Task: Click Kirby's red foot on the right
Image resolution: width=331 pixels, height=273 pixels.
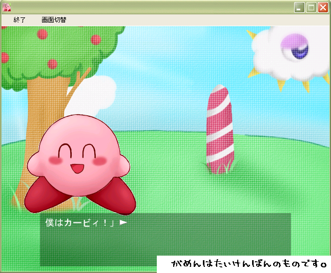Action: [113, 199]
